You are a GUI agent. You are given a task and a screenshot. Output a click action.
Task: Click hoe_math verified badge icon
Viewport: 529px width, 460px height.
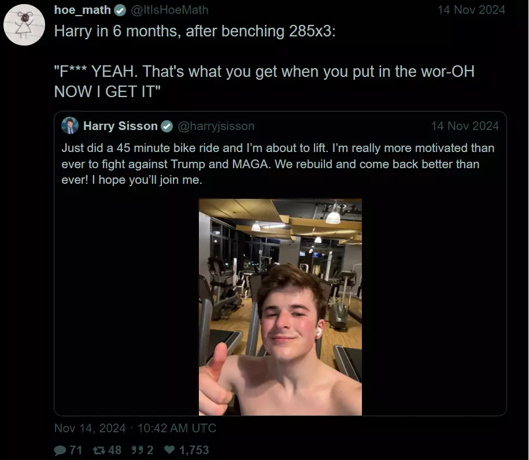(x=120, y=10)
